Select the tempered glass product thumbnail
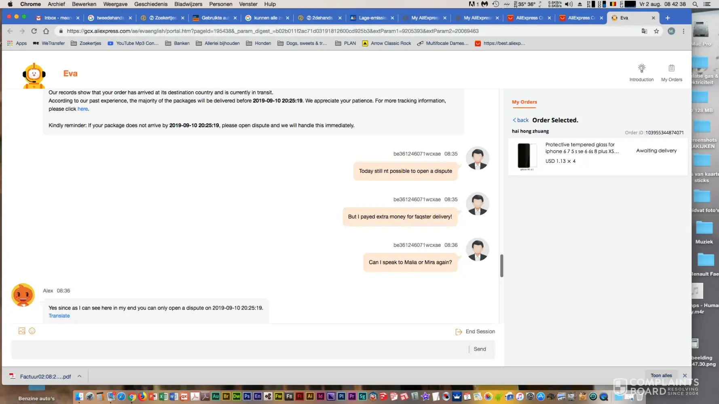Screen dimensions: 719x404 pyautogui.click(x=524, y=156)
